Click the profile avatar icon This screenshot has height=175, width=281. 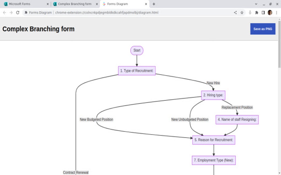pyautogui.click(x=269, y=12)
